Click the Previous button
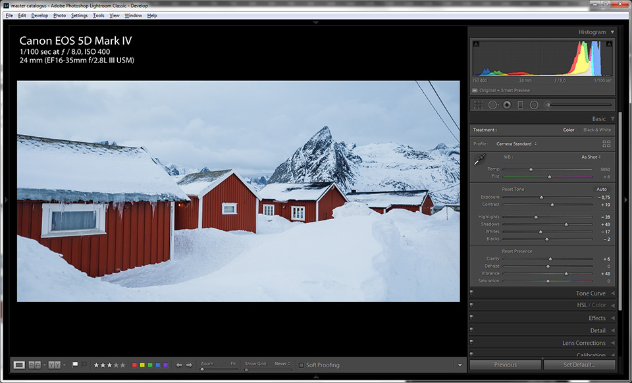Screen dimensions: 632x383 click(x=506, y=365)
